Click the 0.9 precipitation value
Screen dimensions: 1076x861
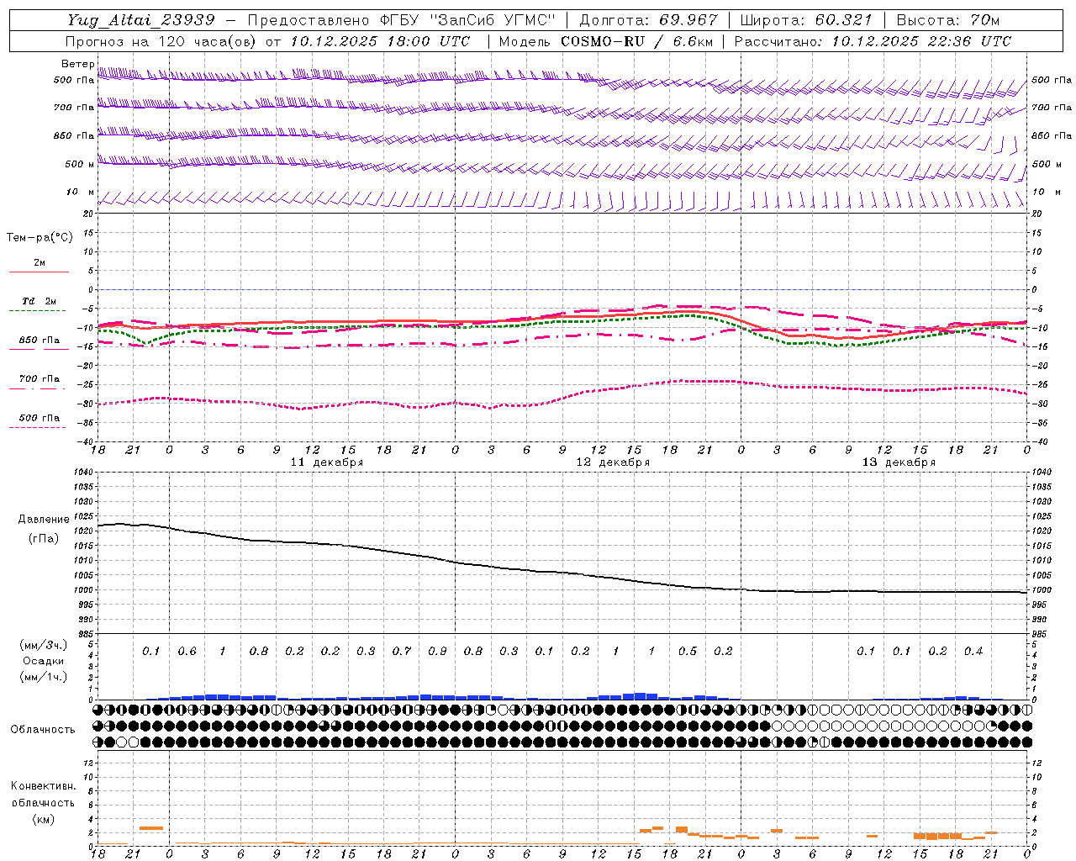coord(437,652)
